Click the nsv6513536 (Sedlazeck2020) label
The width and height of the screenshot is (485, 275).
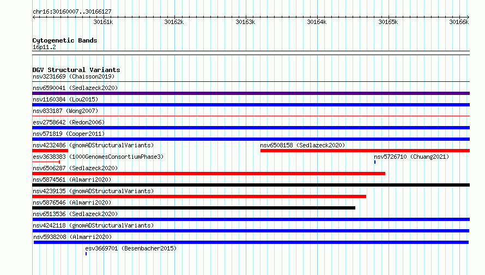[75, 214]
